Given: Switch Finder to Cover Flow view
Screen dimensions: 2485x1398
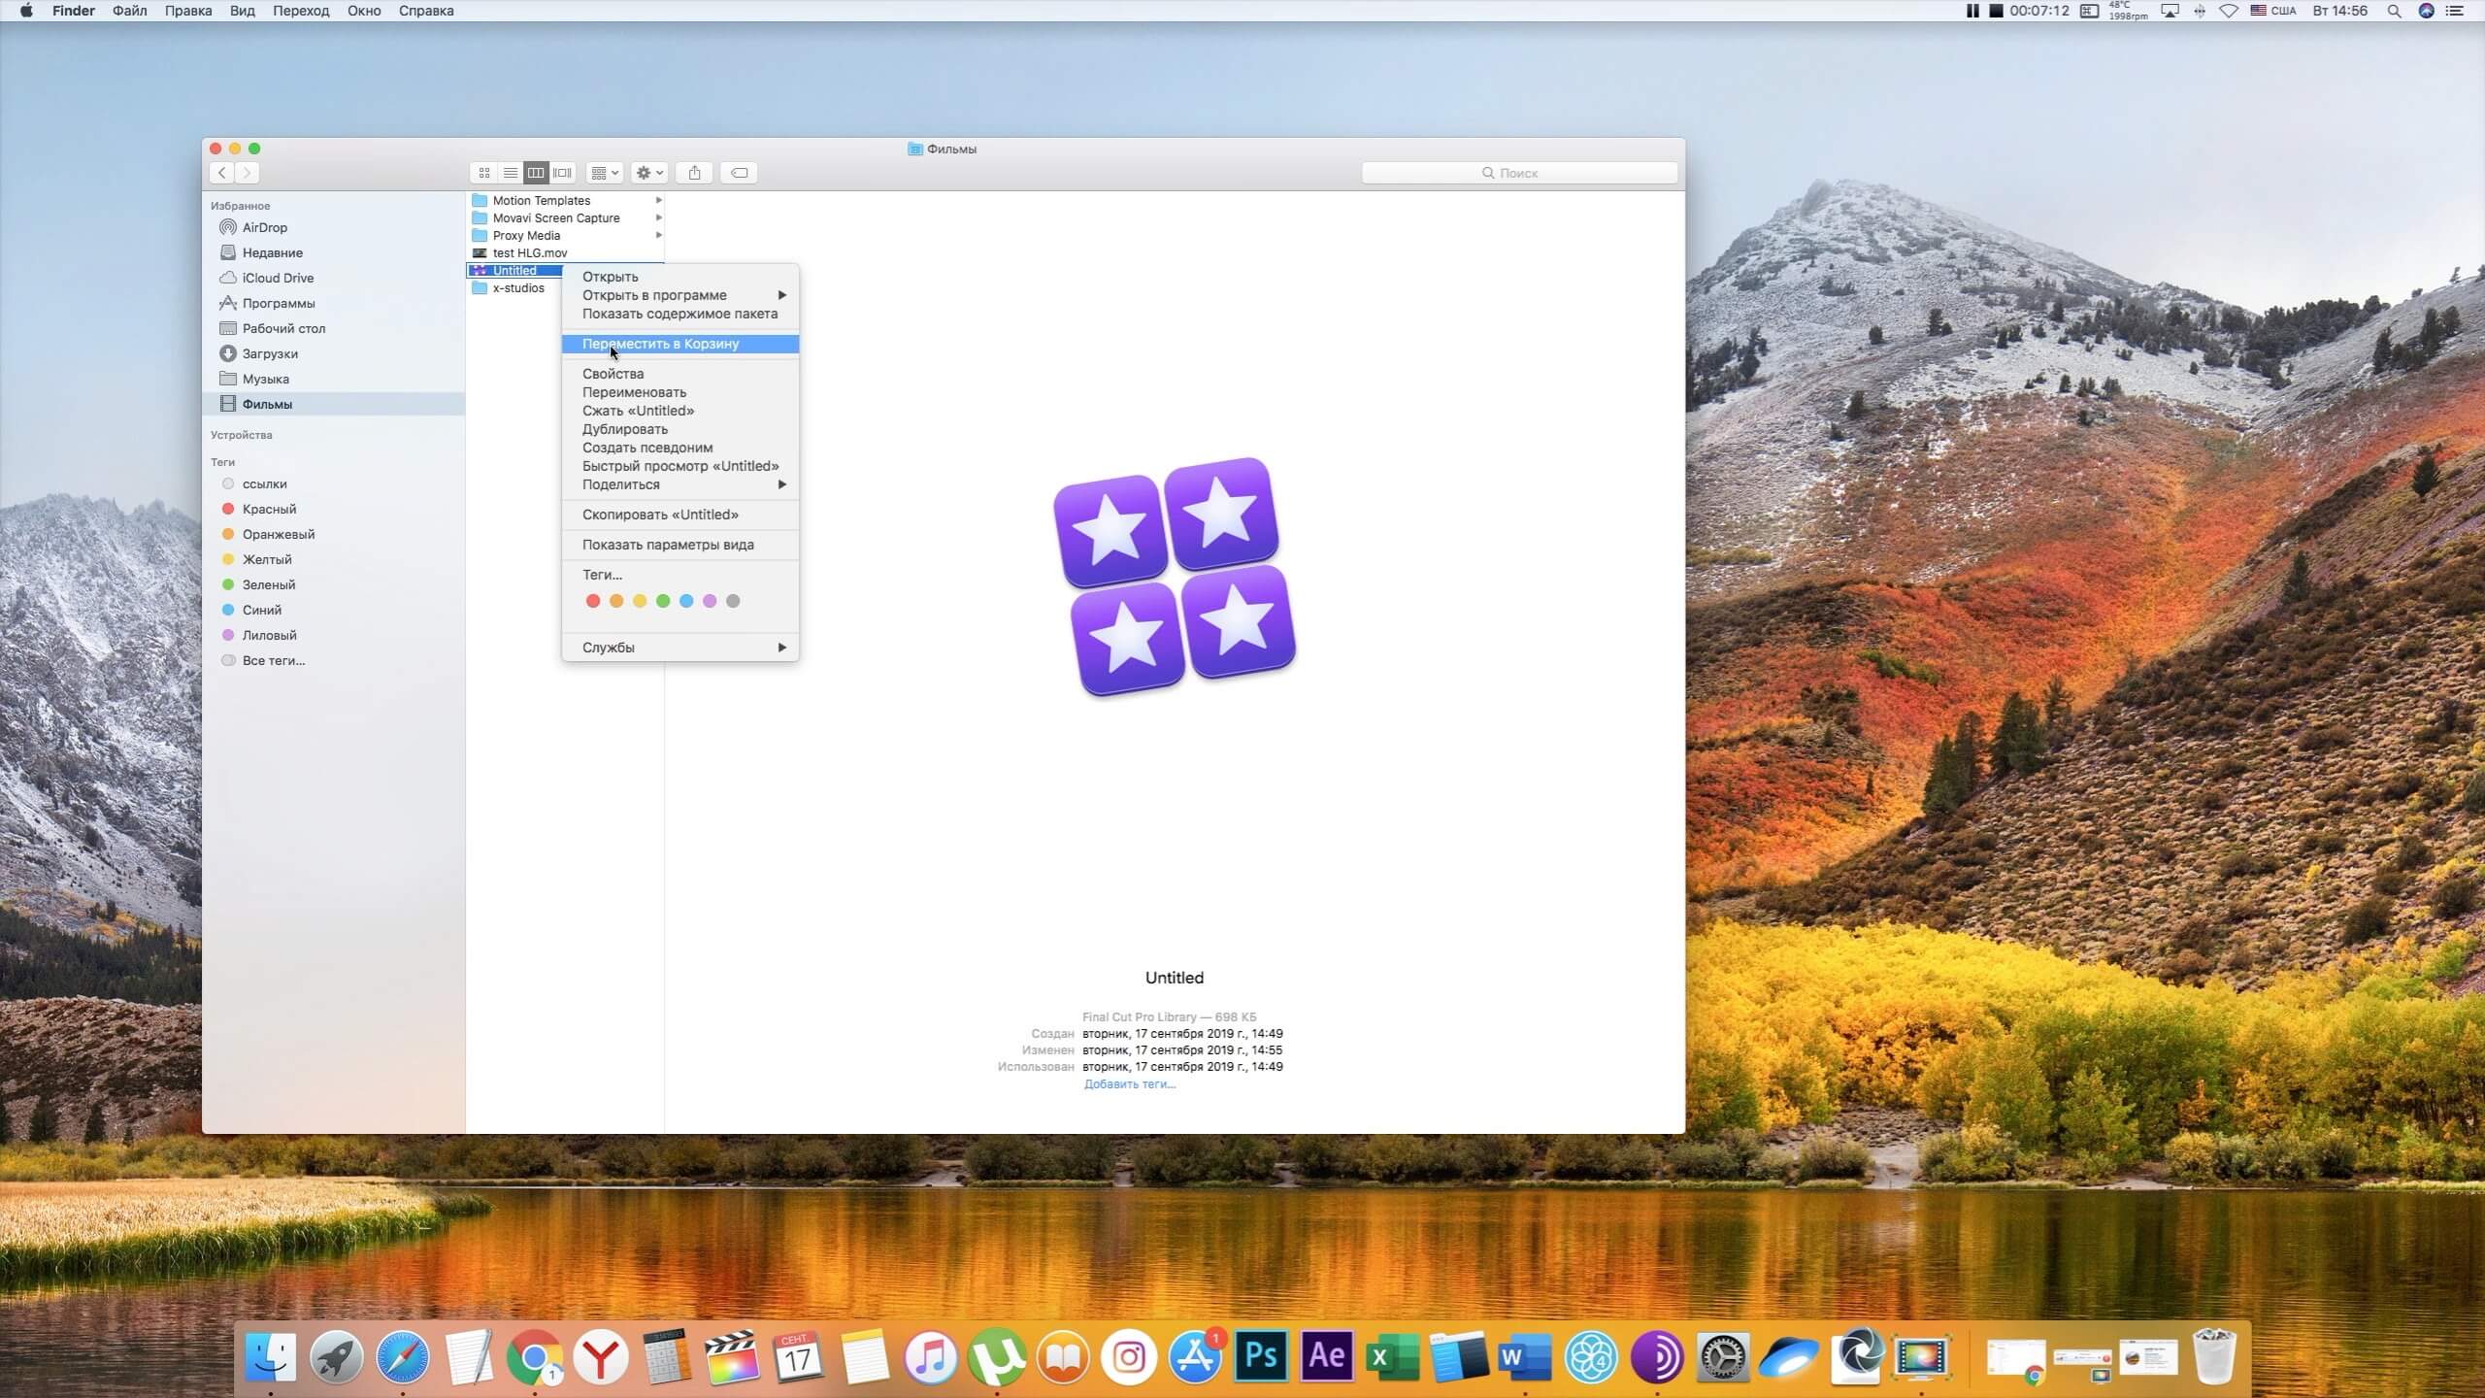Looking at the screenshot, I should (562, 173).
